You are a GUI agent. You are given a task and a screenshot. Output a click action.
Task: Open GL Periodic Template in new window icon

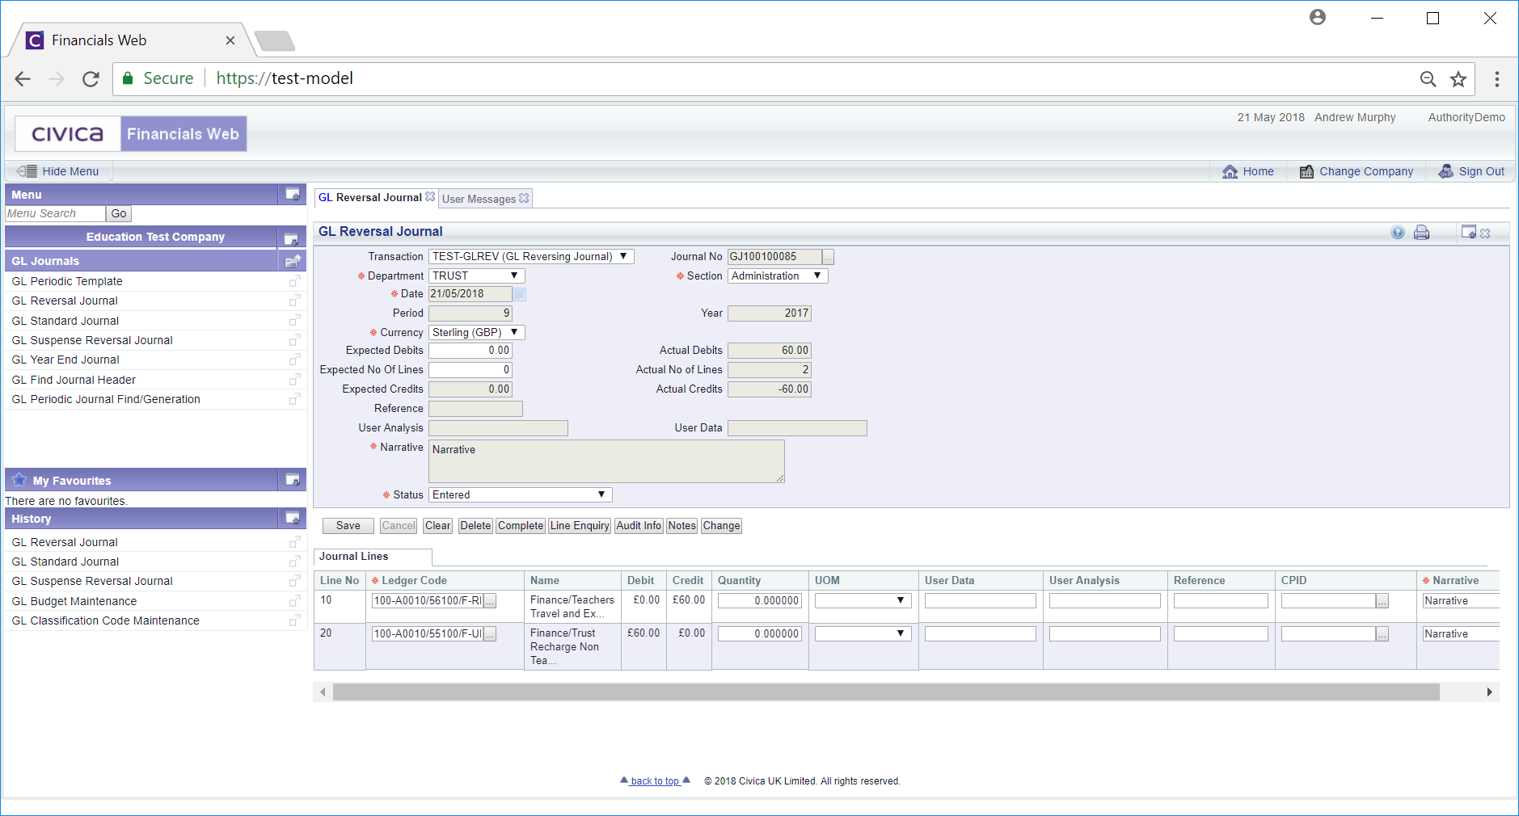click(x=295, y=281)
